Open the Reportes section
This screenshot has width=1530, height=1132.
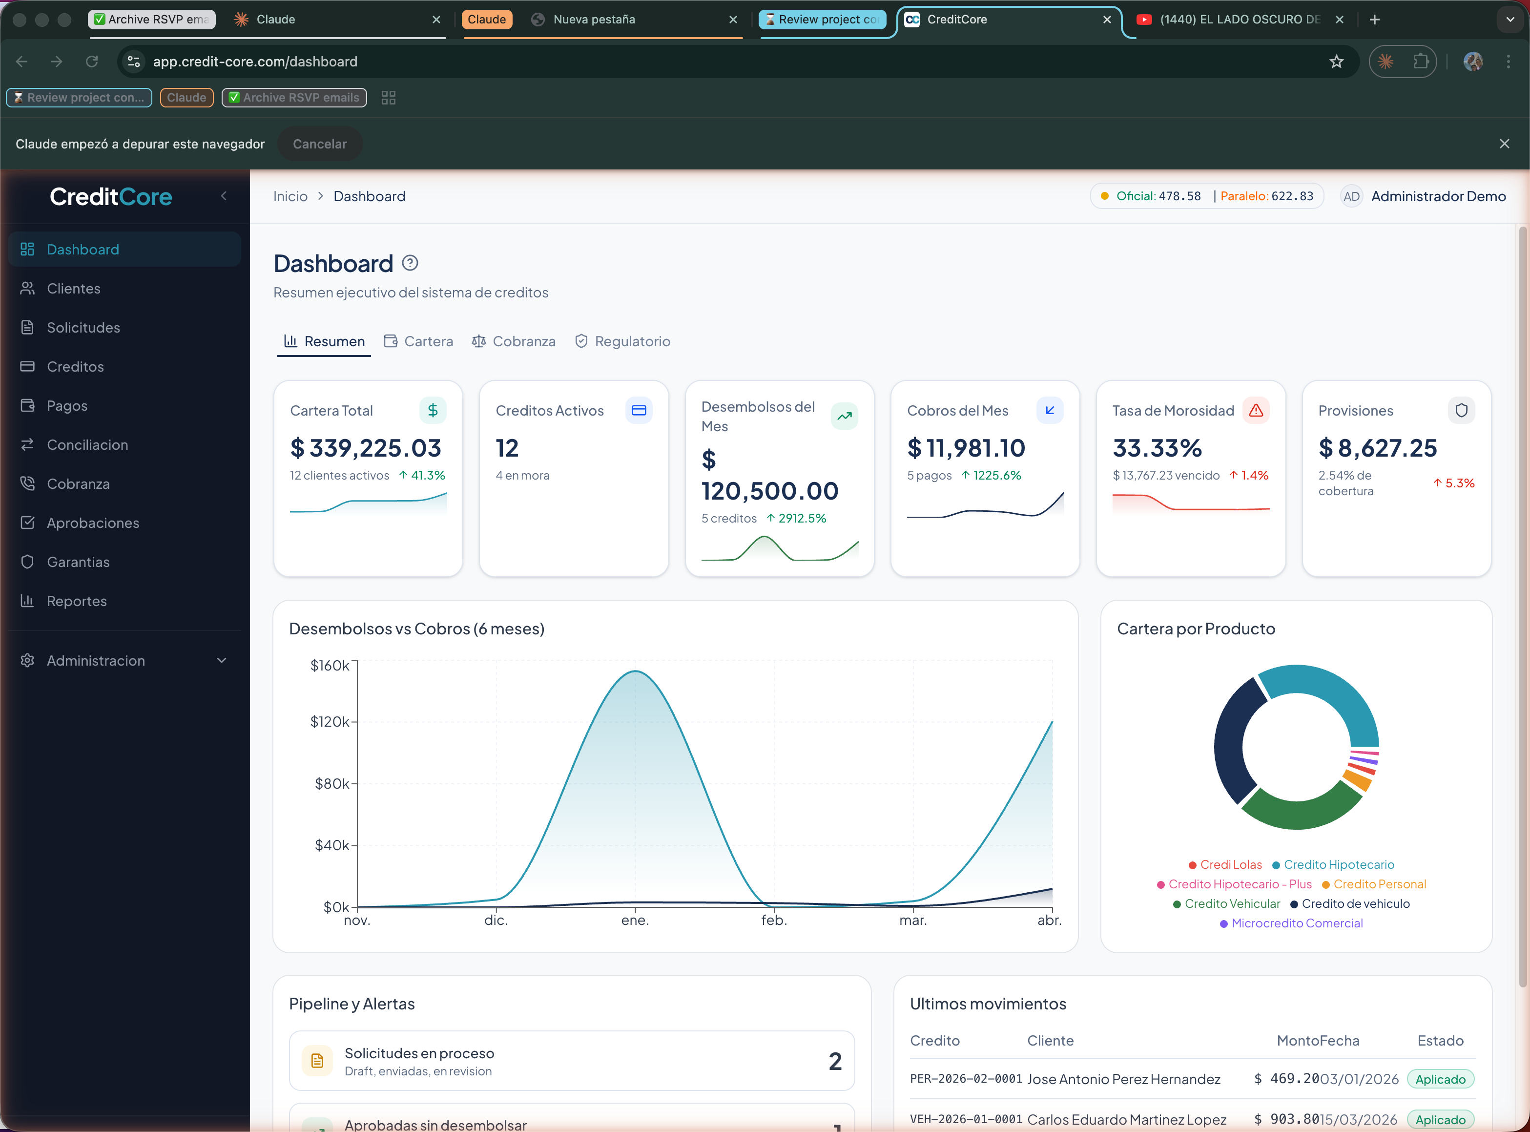coord(76,600)
